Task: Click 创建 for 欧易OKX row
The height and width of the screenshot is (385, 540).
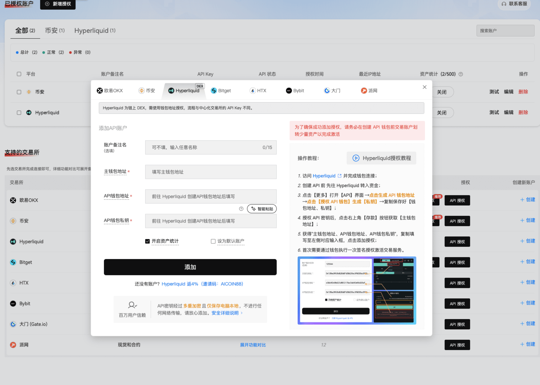Action: click(x=528, y=200)
